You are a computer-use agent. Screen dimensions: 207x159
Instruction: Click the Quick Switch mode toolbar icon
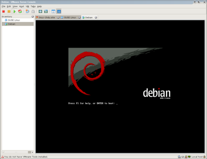[46, 11]
